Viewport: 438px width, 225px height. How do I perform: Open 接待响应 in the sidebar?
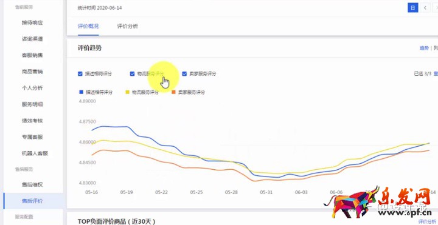point(32,22)
